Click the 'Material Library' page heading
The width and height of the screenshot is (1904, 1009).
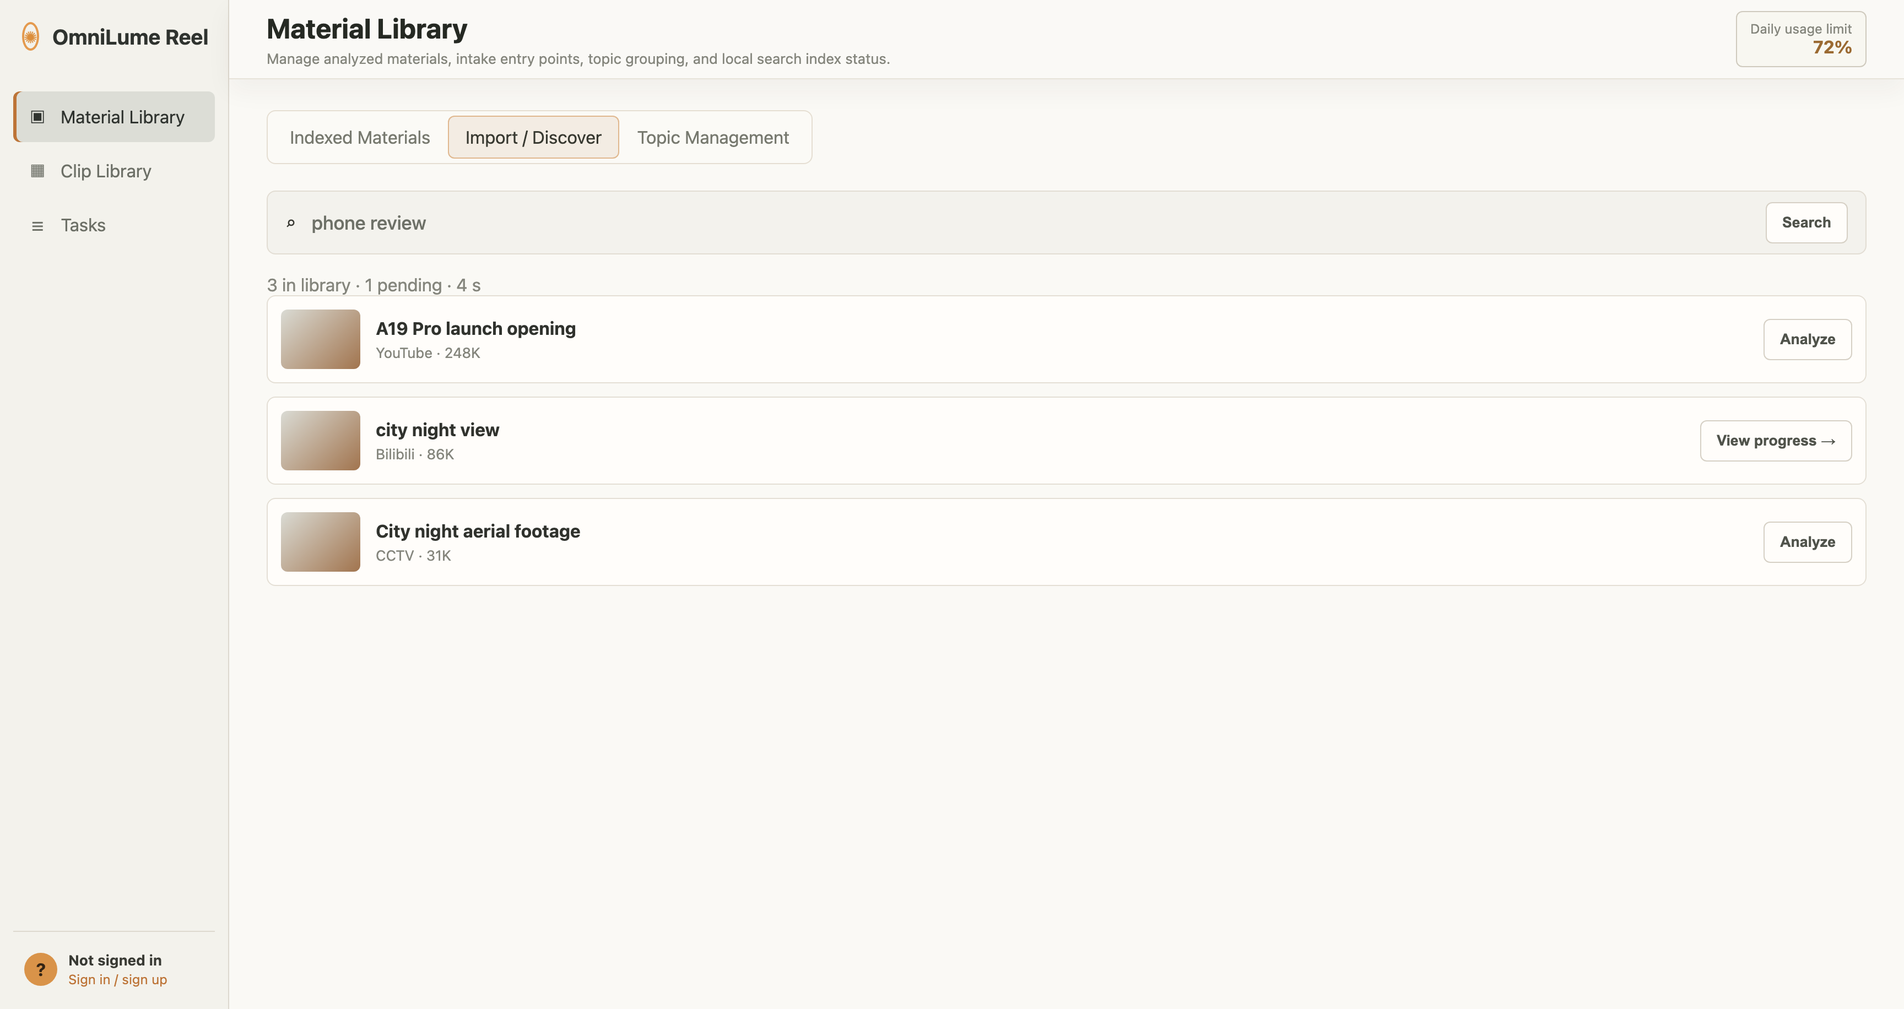[366, 29]
